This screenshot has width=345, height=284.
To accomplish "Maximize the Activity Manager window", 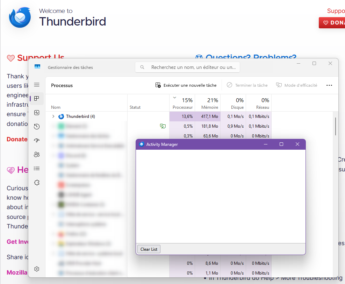I will coord(281,144).
